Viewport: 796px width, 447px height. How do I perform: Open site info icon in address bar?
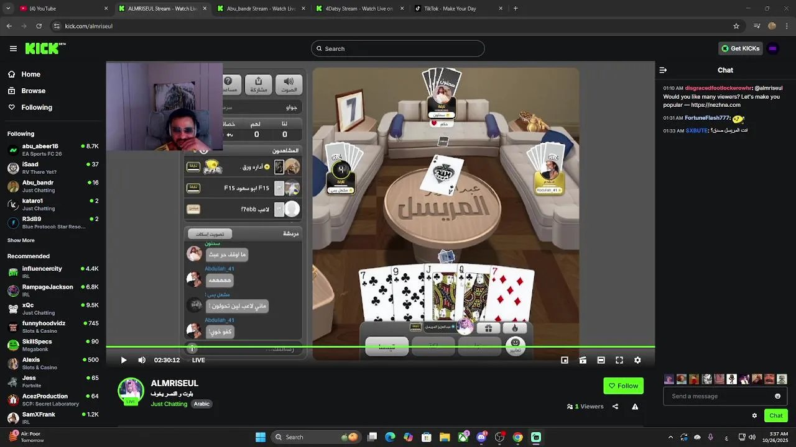tap(57, 26)
